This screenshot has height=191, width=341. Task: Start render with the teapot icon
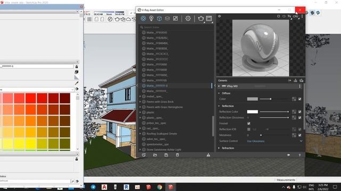[x=201, y=19]
